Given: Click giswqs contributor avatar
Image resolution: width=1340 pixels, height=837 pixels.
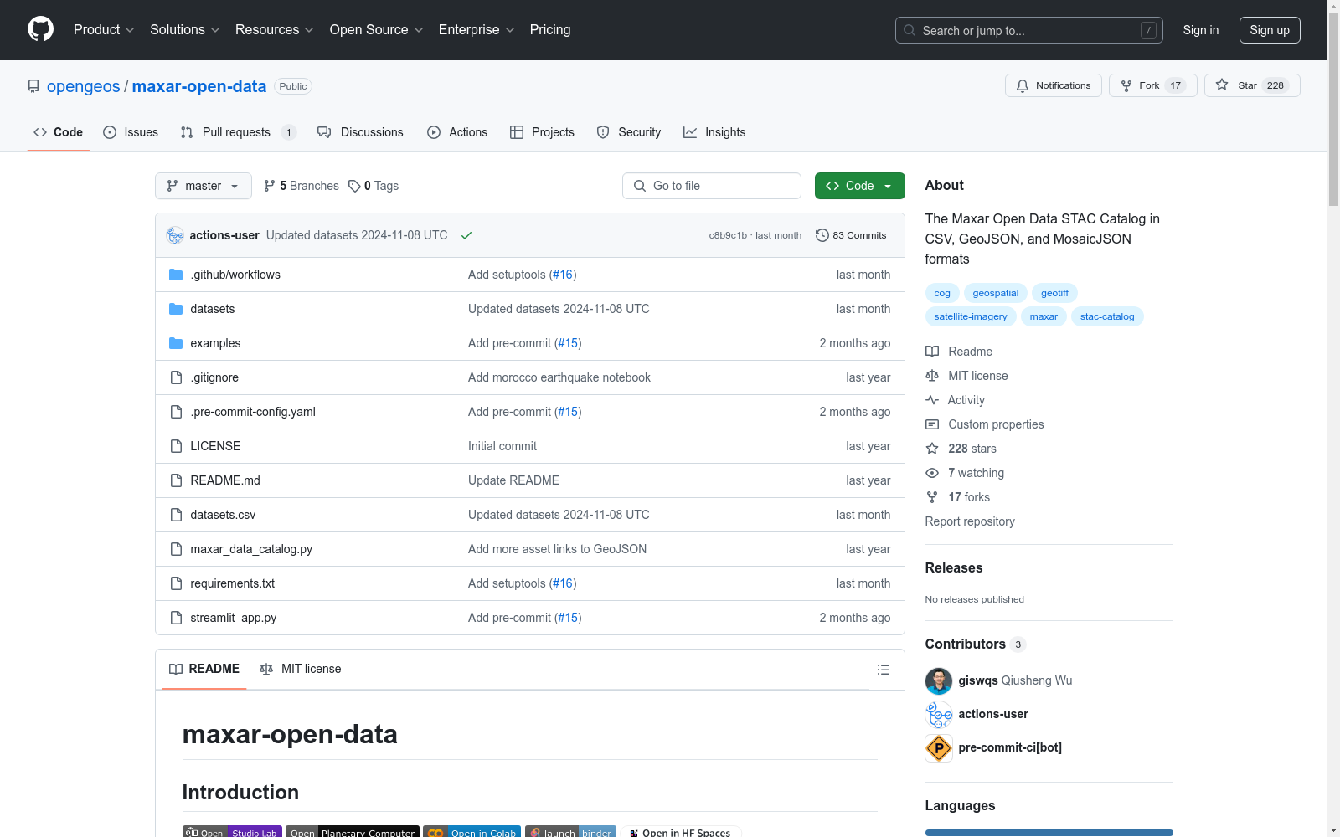Looking at the screenshot, I should (938, 680).
